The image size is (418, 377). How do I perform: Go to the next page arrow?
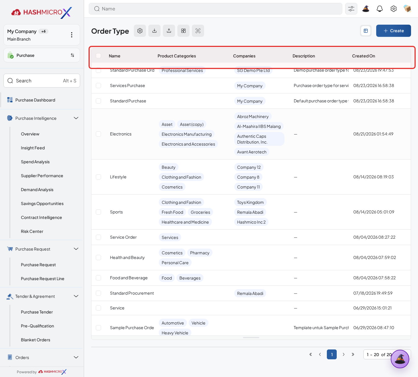(x=344, y=354)
